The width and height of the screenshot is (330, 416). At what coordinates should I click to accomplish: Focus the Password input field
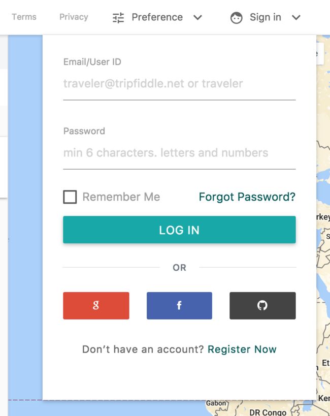(x=179, y=153)
